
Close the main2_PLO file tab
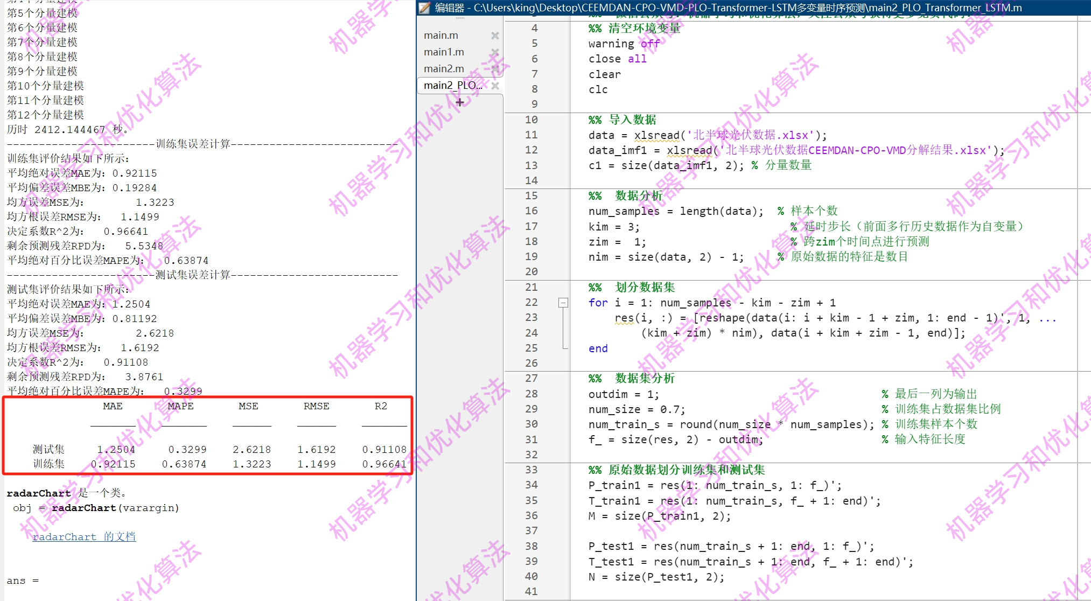pos(495,86)
